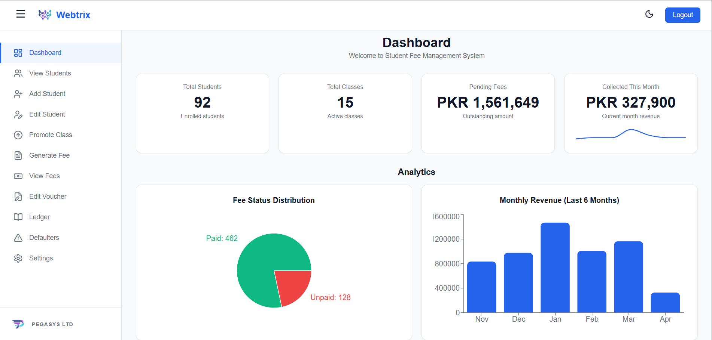The image size is (712, 340).
Task: Click the Pegasys Ltd footer logo
Action: point(18,324)
